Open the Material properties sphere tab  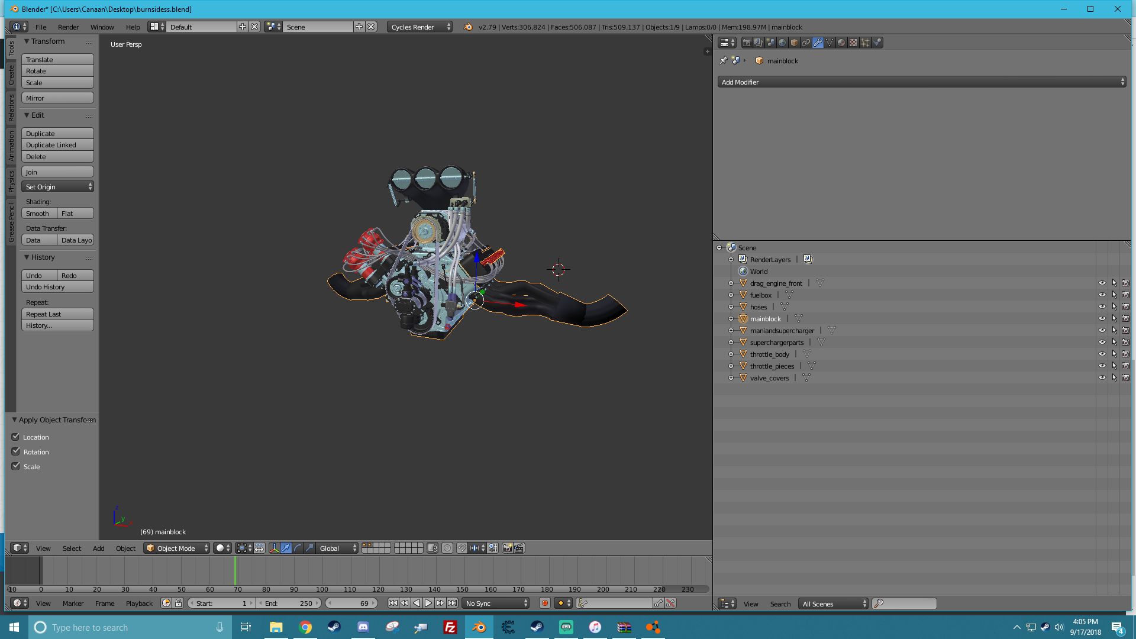pos(841,43)
